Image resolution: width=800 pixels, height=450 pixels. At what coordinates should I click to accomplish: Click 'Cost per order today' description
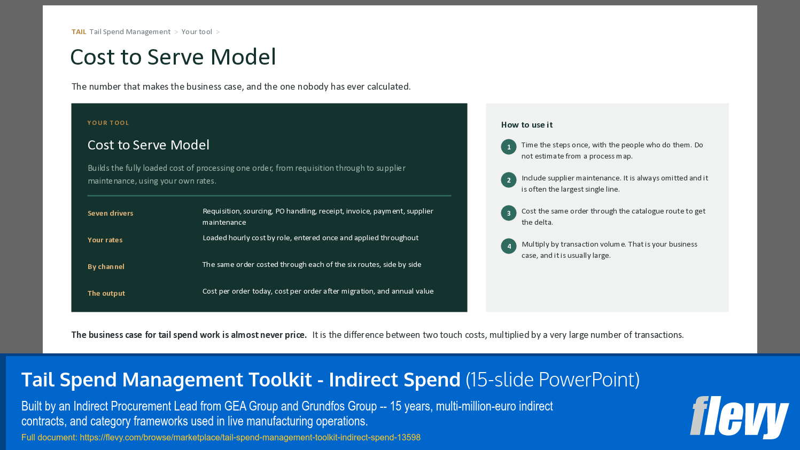click(318, 291)
